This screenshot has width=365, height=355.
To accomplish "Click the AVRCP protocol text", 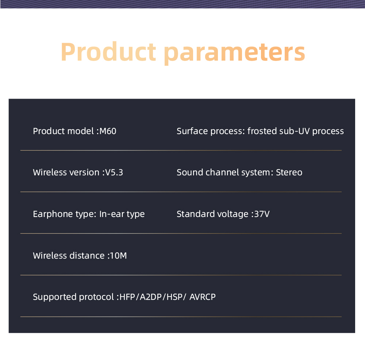I will coord(202,297).
